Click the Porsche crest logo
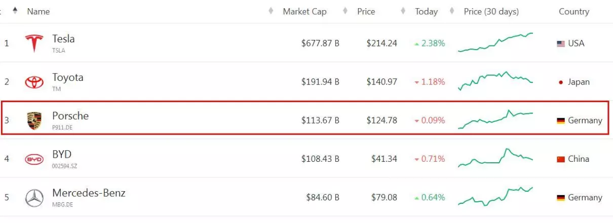The height and width of the screenshot is (223, 613). [x=34, y=120]
